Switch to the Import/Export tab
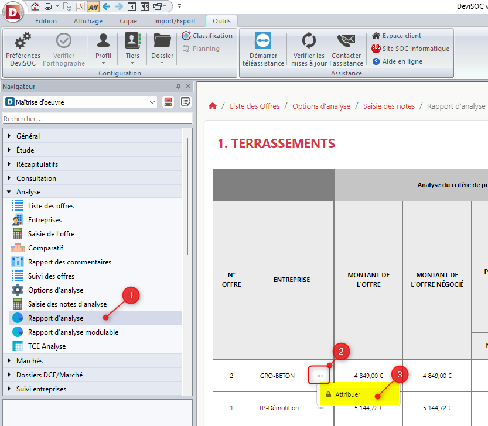488x426 pixels. 175,21
